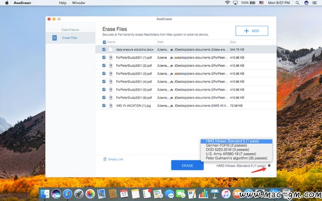Click the data erasure solutions.docx file icon
Image resolution: width=322 pixels, height=201 pixels.
tap(111, 49)
